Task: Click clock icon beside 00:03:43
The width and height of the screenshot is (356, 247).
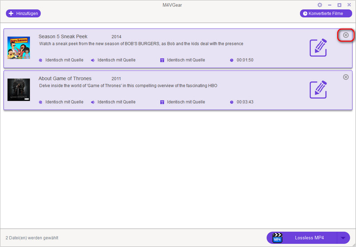Action: coord(231,102)
